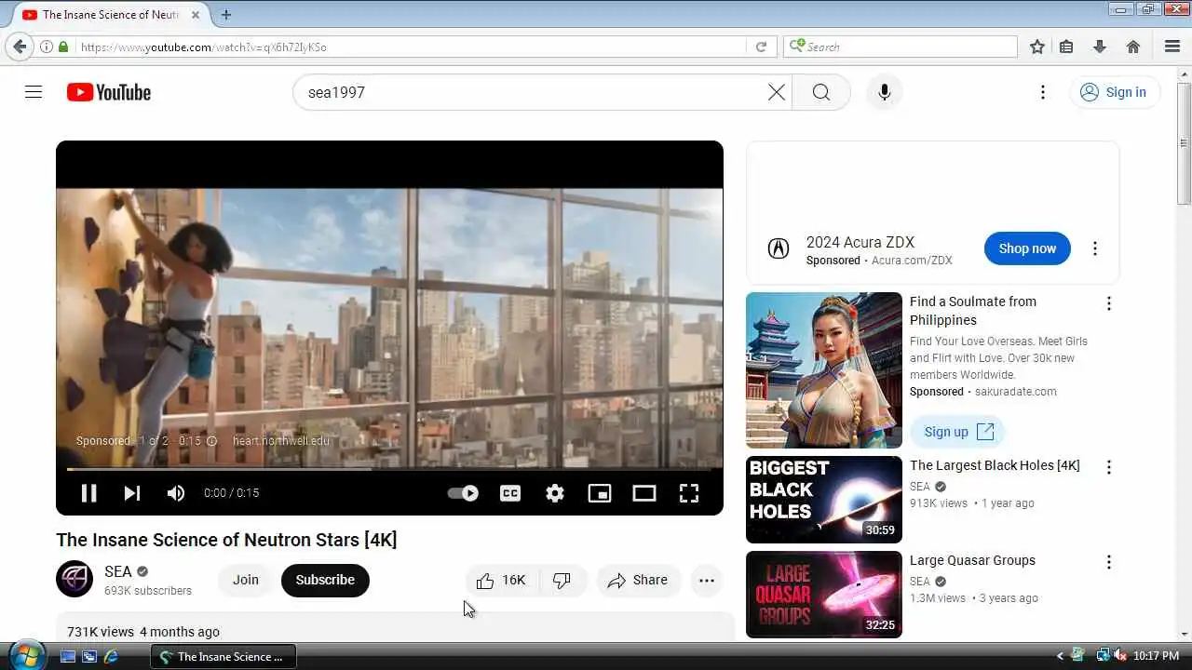The width and height of the screenshot is (1192, 670).
Task: Open the ad info icon beside 0:15
Action: (x=211, y=441)
